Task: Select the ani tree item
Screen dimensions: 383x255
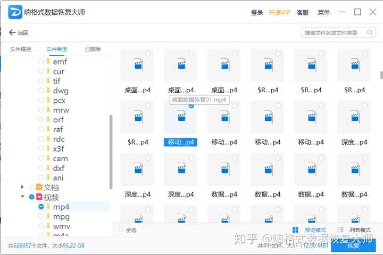Action: 58,178
